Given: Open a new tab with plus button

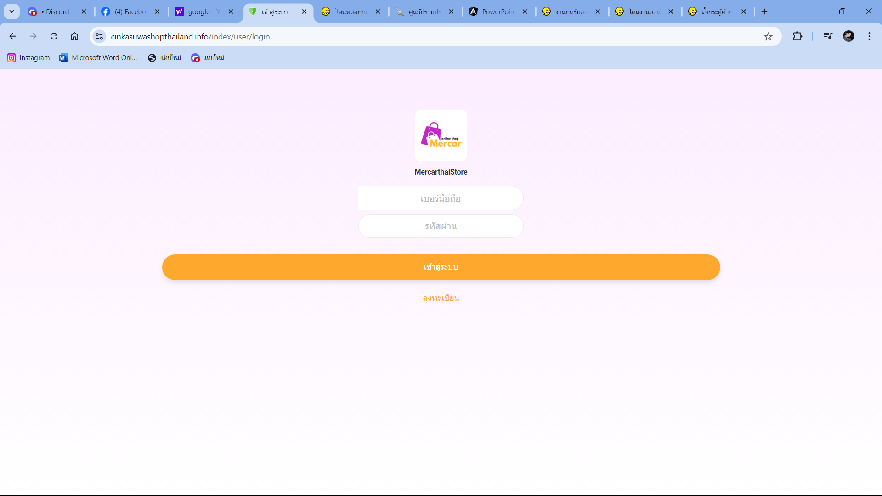Looking at the screenshot, I should click(764, 11).
